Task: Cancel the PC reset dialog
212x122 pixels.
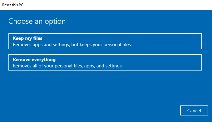Action: point(194,110)
